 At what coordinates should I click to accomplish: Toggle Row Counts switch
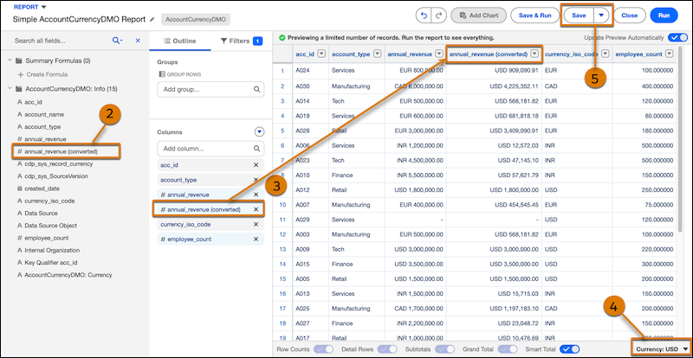point(323,349)
